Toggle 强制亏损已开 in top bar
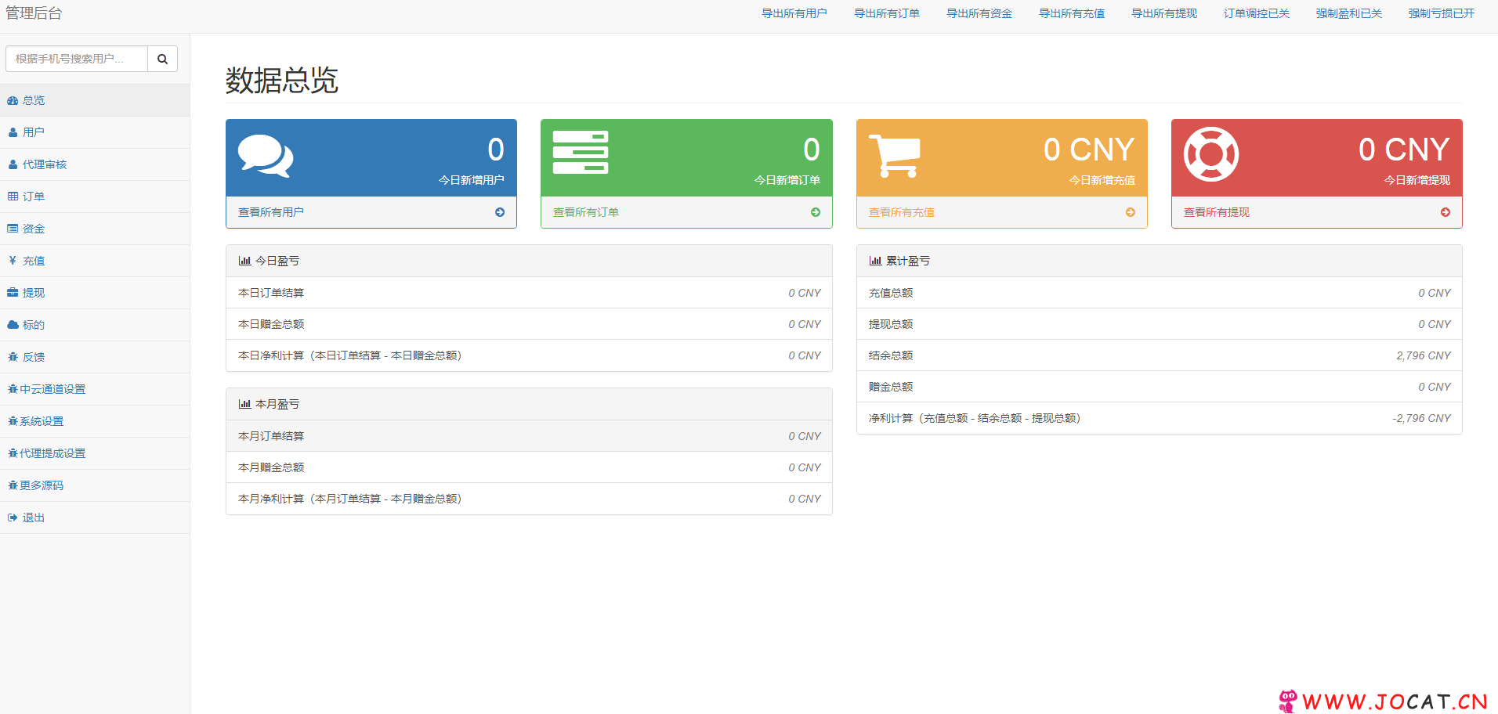Screen dimensions: 1498x714 coord(1442,13)
